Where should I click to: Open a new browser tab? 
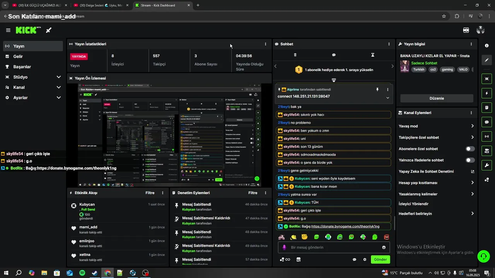[198, 5]
